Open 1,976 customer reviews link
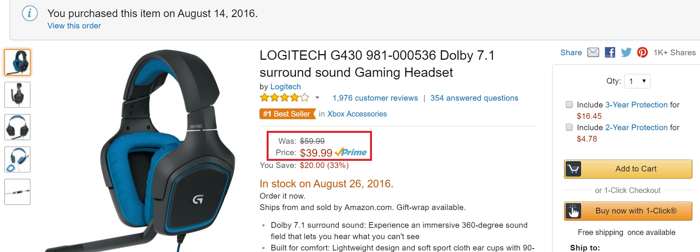The image size is (700, 252). pos(375,98)
